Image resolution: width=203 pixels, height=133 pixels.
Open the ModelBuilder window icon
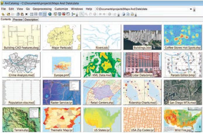coord(73,14)
